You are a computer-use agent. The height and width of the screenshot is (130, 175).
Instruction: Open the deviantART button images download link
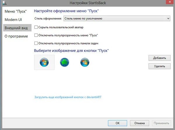[x=68, y=97]
